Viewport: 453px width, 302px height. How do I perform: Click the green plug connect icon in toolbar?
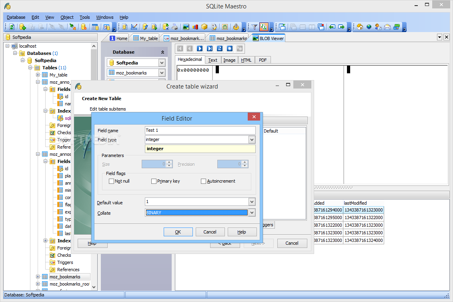(73, 27)
